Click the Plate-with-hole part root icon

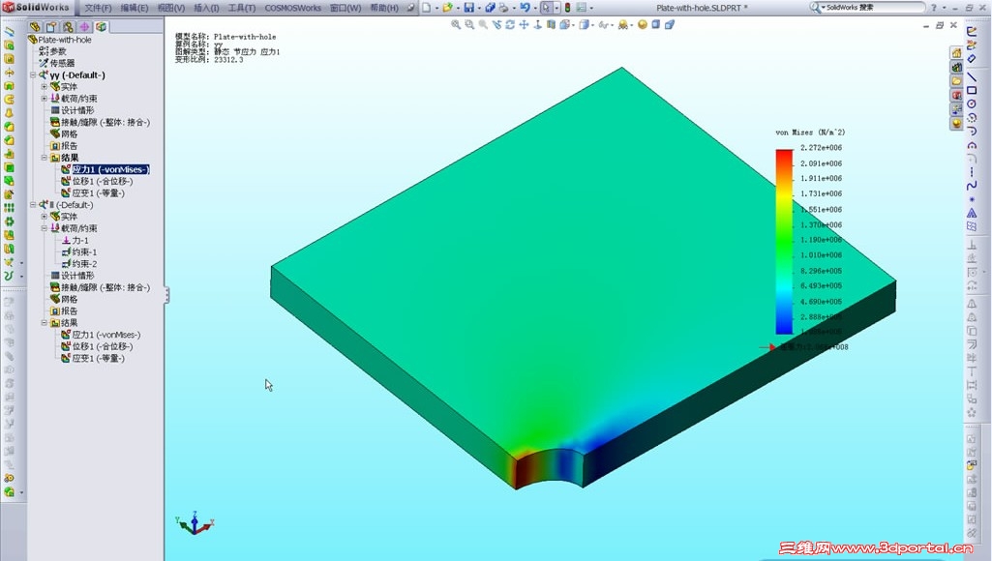point(33,40)
